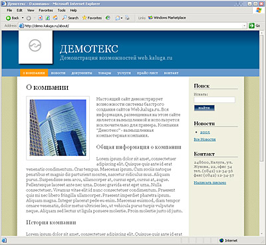The width and height of the screenshot is (266, 245).
Task: Open the Search toolbar button
Action: pos(70,18)
